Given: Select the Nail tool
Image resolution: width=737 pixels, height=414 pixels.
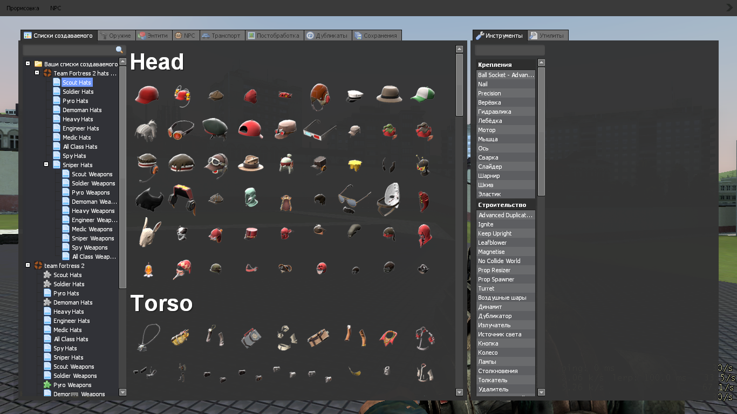Looking at the screenshot, I should pos(506,84).
